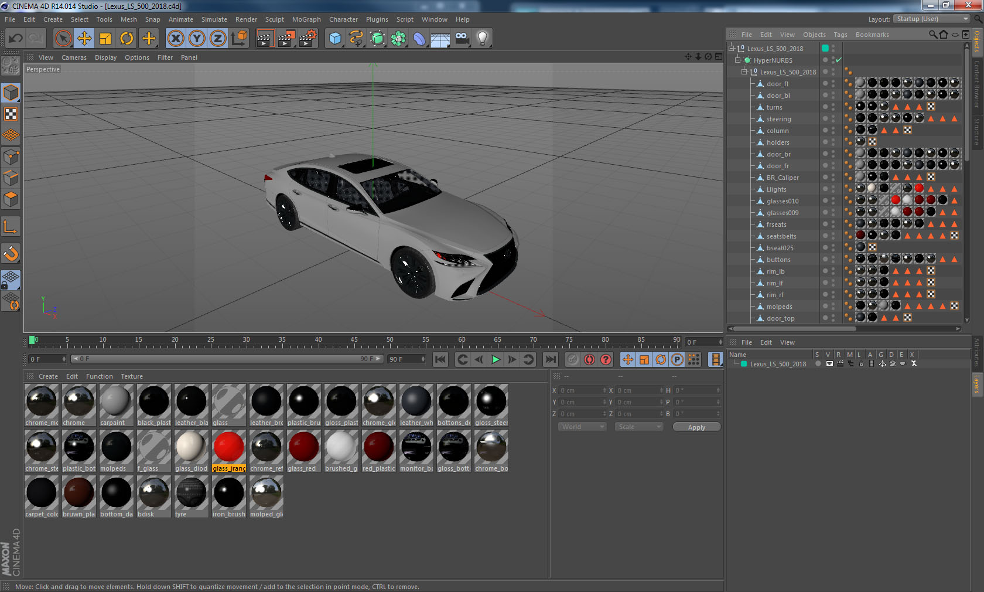Open the Scale mode dropdown

point(639,427)
